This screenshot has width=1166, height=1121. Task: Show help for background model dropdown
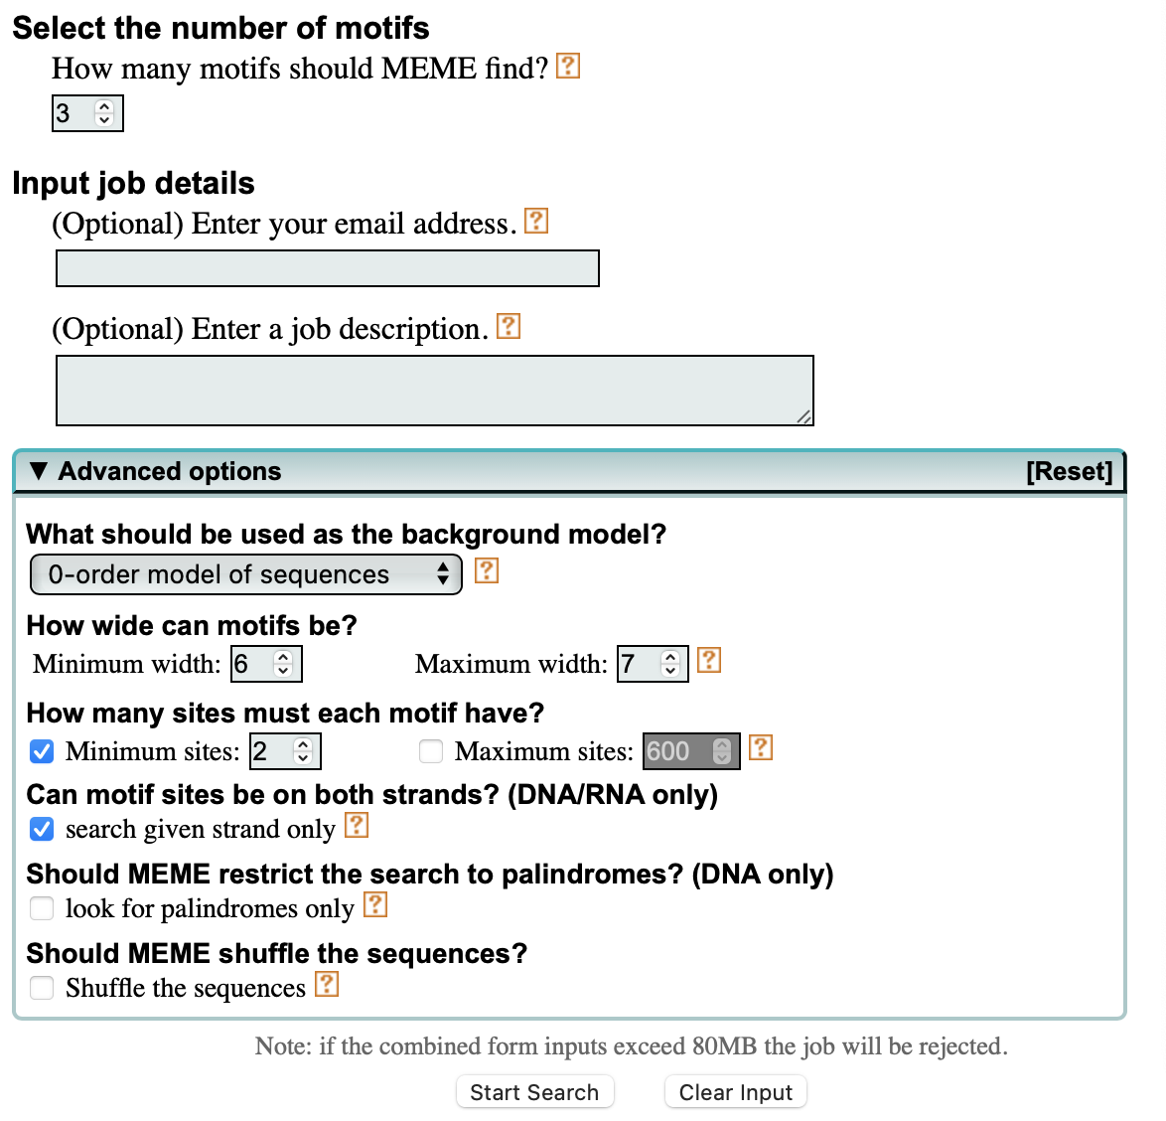click(487, 571)
